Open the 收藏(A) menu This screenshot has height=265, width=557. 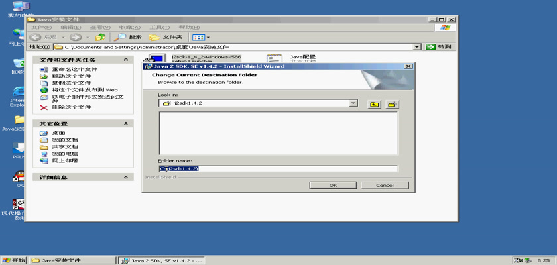click(x=130, y=27)
